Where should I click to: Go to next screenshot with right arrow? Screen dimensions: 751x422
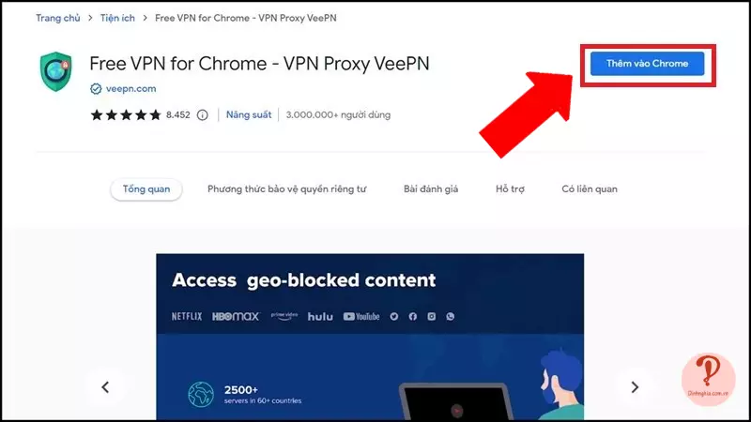click(635, 386)
